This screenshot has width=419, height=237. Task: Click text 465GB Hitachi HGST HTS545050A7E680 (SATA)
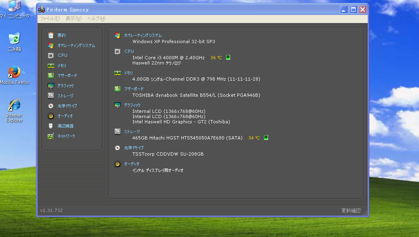[187, 138]
